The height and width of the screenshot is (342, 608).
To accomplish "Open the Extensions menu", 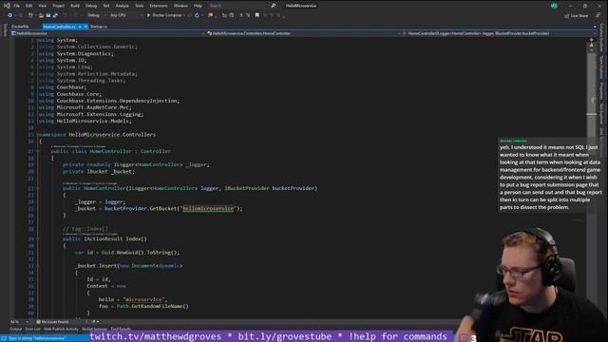I will point(159,6).
